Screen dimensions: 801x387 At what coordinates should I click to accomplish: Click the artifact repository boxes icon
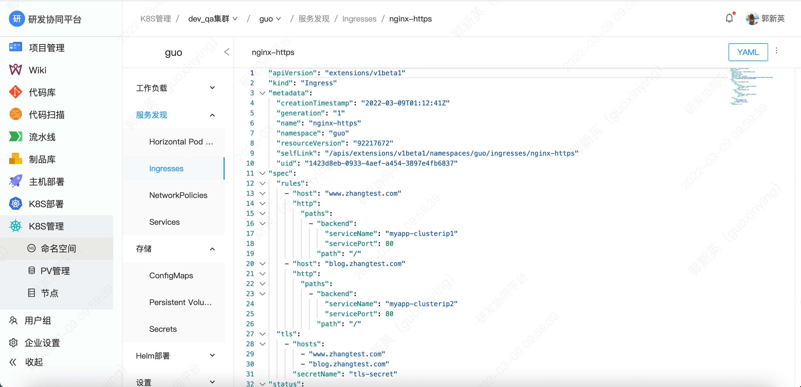15,159
